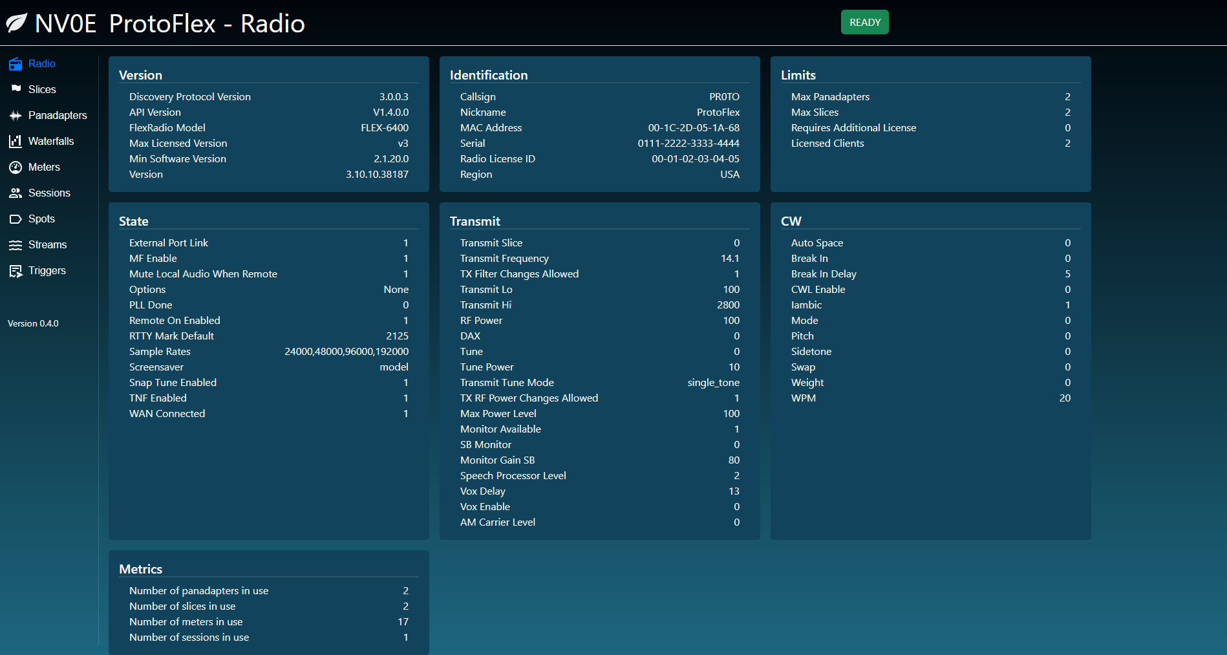The width and height of the screenshot is (1227, 655).
Task: Click the Spots label icon
Action: [x=16, y=219]
